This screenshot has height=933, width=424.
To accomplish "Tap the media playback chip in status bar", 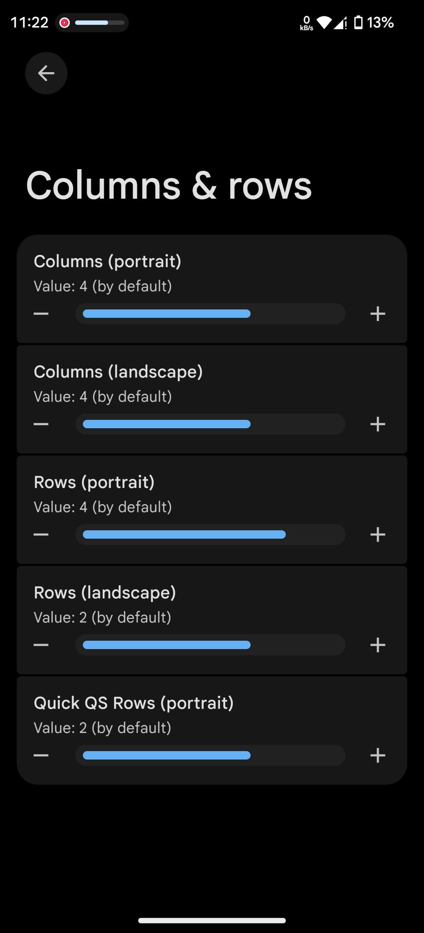I will click(x=92, y=23).
